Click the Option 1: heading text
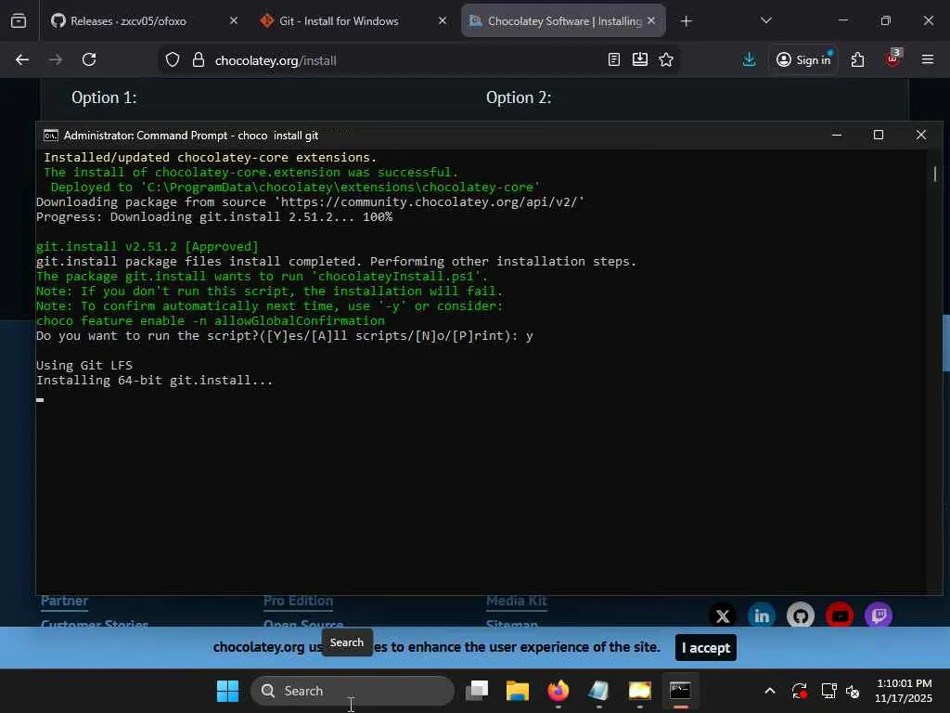 (104, 97)
